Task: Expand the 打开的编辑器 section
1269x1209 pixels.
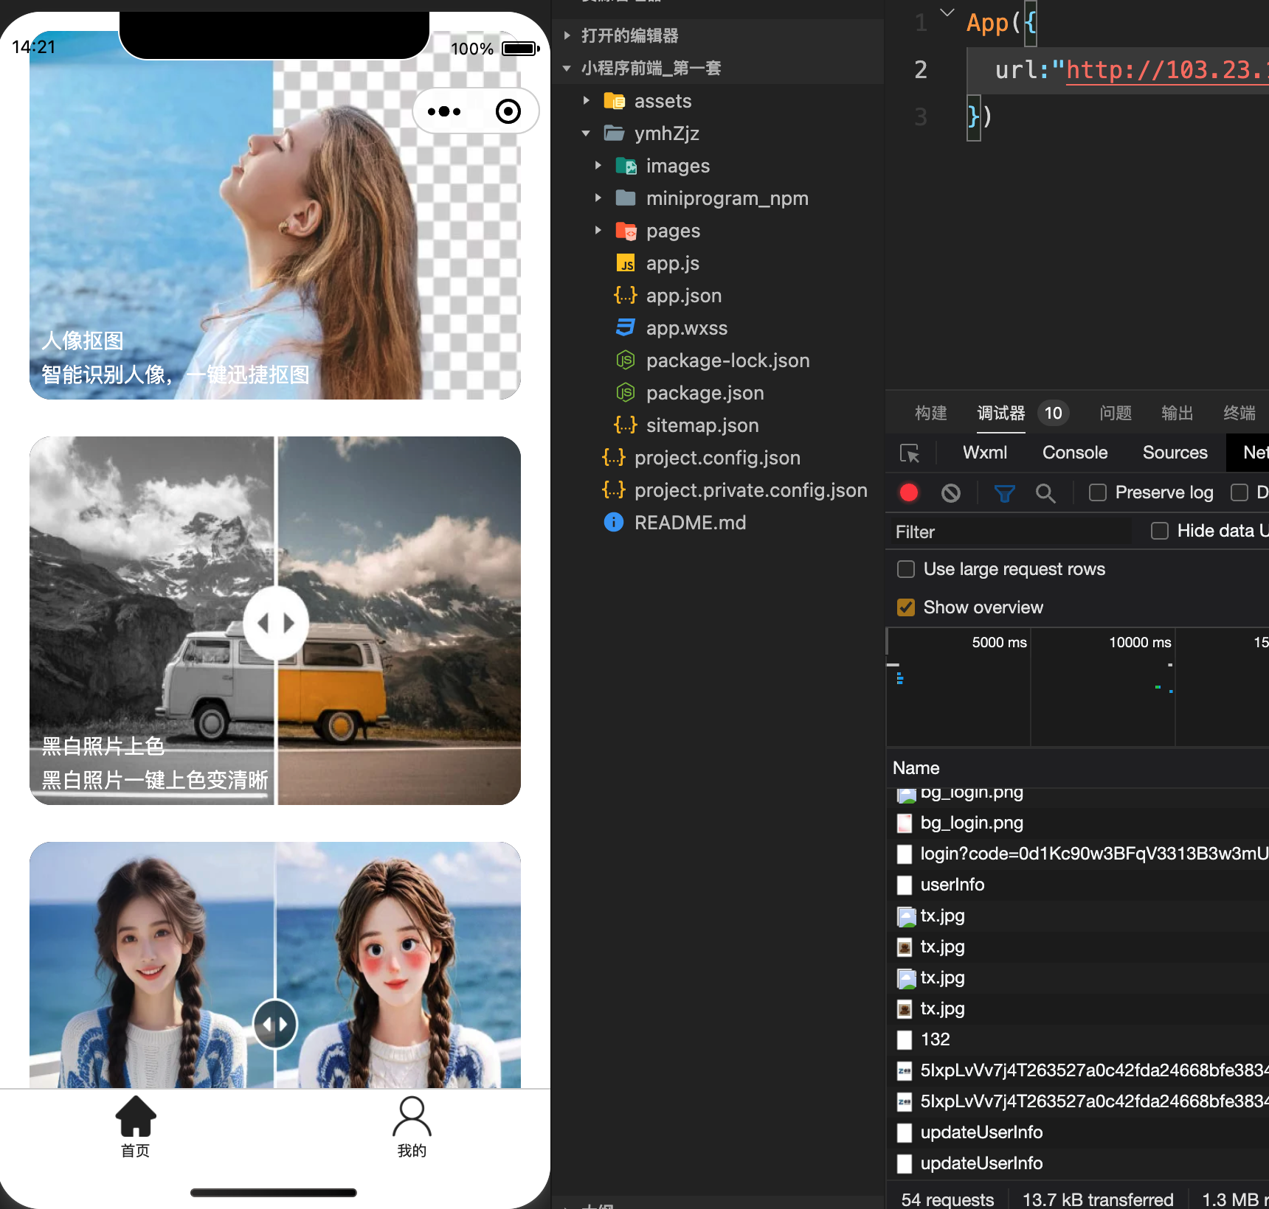Action: pos(630,35)
